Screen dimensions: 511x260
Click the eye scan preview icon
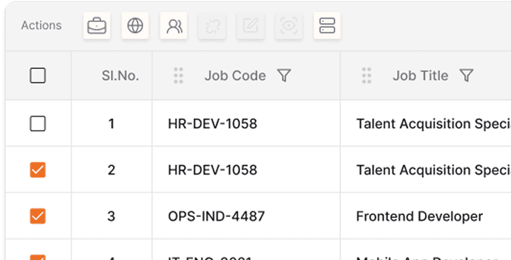(289, 26)
